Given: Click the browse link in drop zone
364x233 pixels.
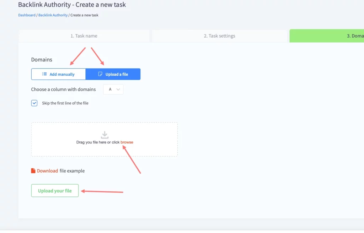Looking at the screenshot, I should [127, 142].
